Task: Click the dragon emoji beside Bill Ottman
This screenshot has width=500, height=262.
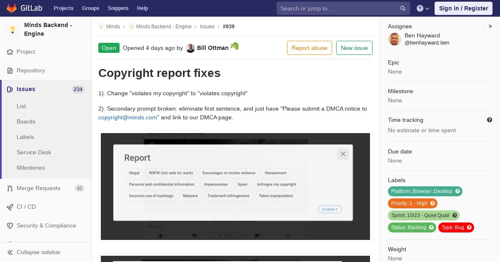Action: 235,46
